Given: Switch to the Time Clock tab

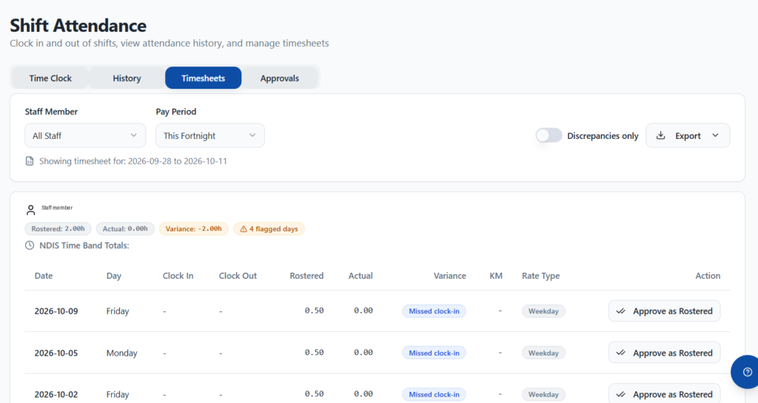Looking at the screenshot, I should [x=50, y=78].
